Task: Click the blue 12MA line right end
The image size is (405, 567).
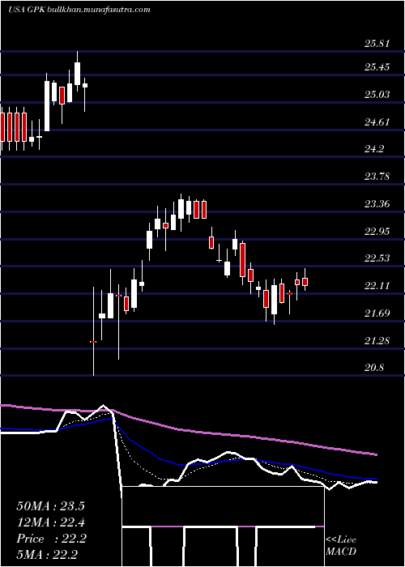Action: pos(375,479)
